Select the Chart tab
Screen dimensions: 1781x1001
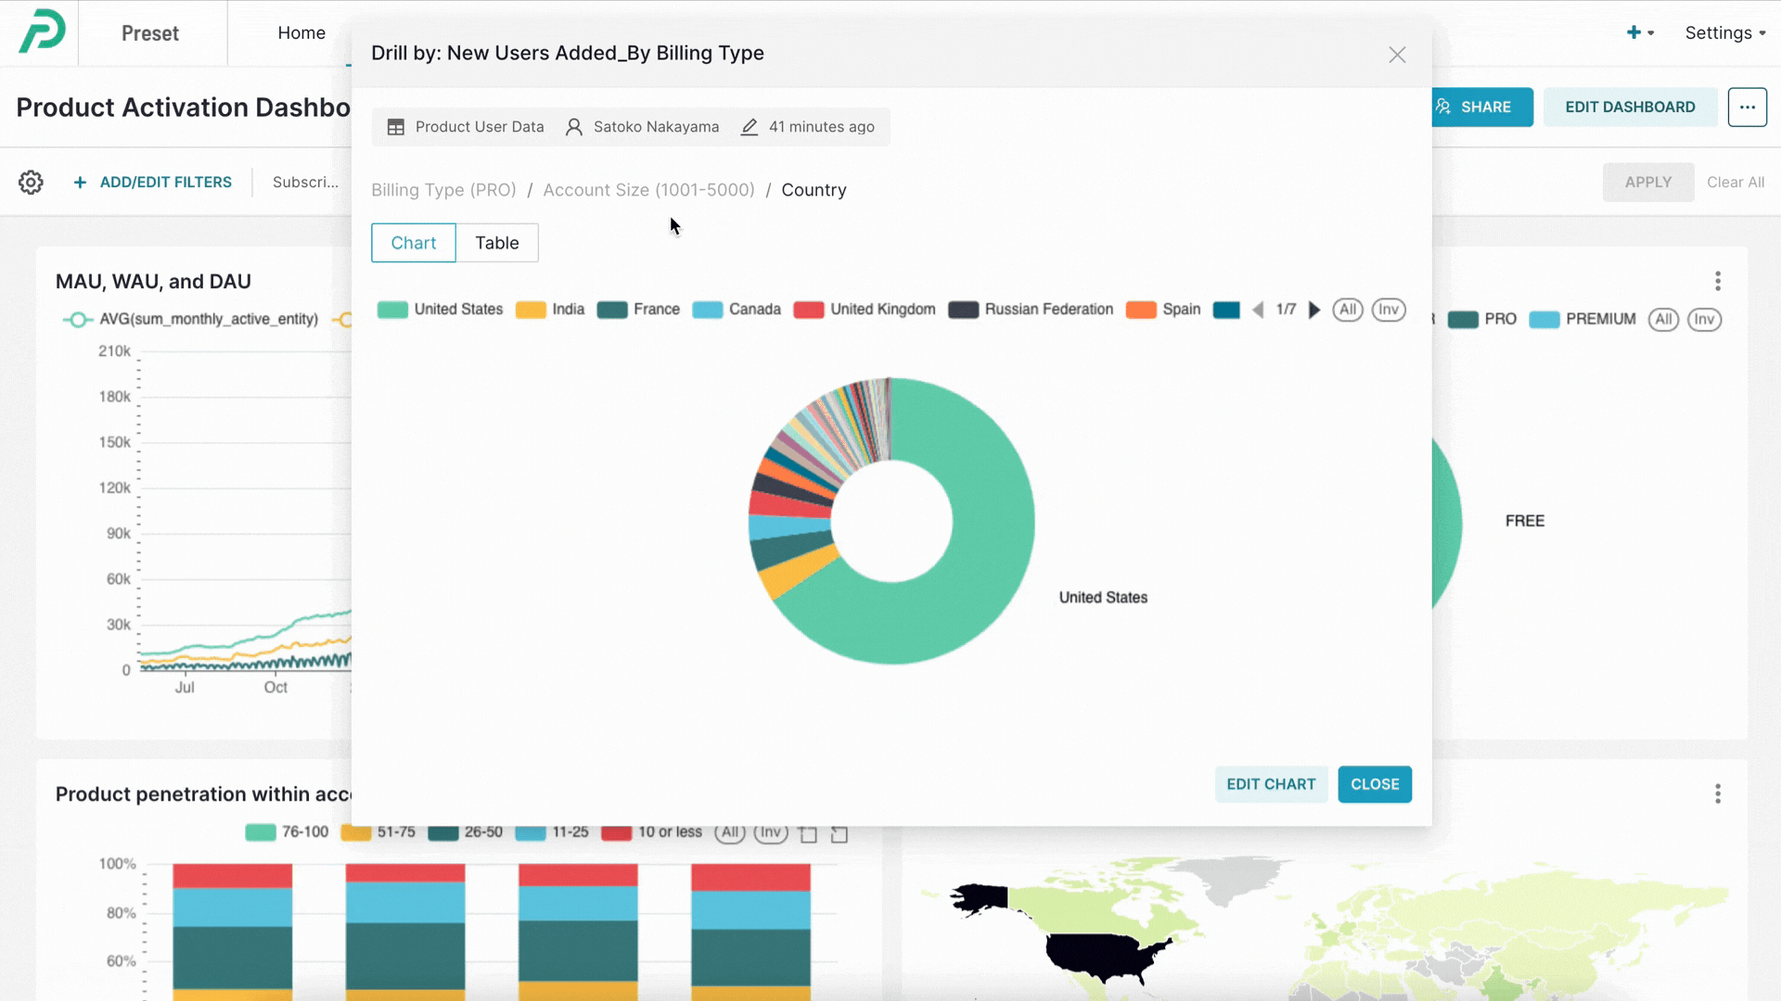414,243
